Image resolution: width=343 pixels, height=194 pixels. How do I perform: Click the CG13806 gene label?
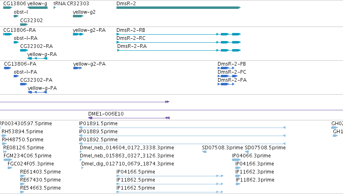(x=15, y=4)
